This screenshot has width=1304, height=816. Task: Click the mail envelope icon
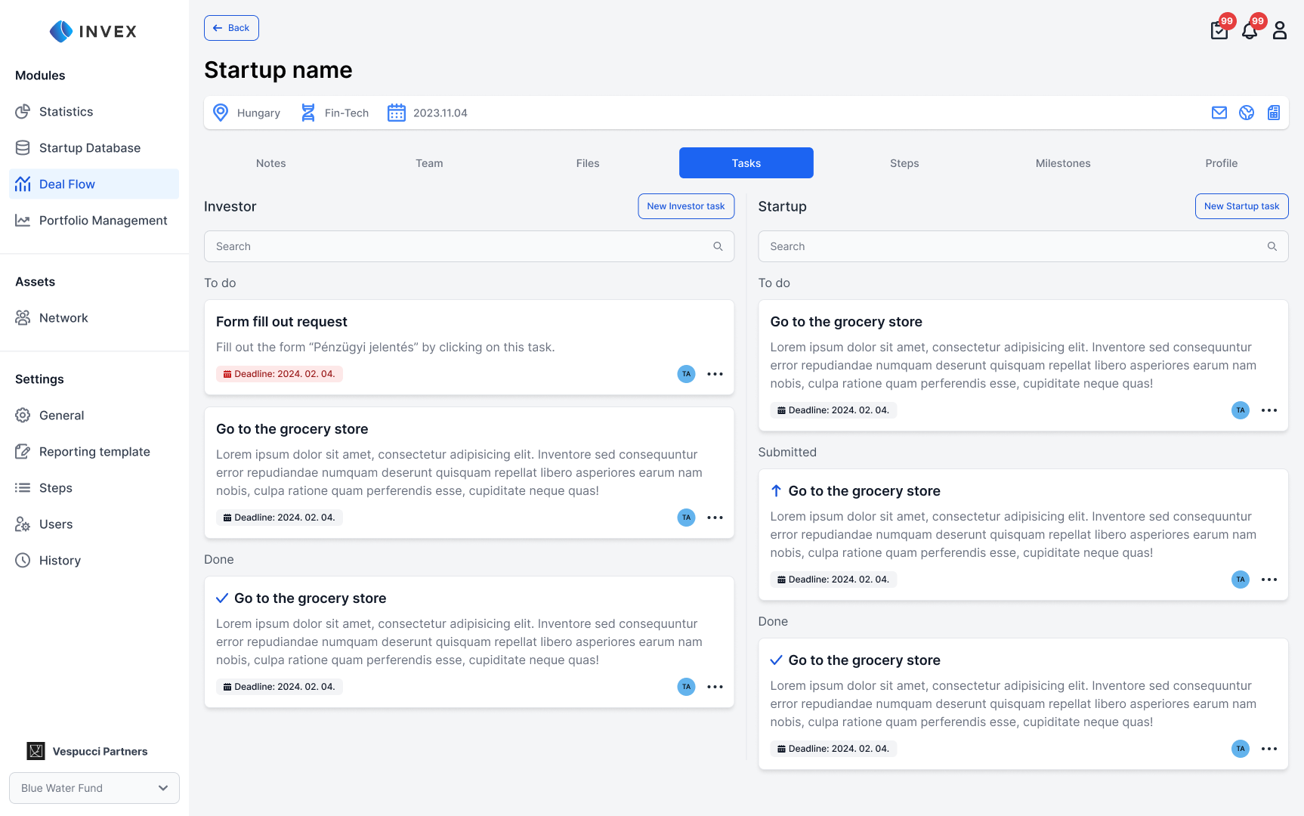1219,113
